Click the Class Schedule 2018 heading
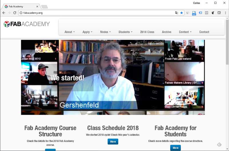The image size is (229, 151). (x=113, y=128)
